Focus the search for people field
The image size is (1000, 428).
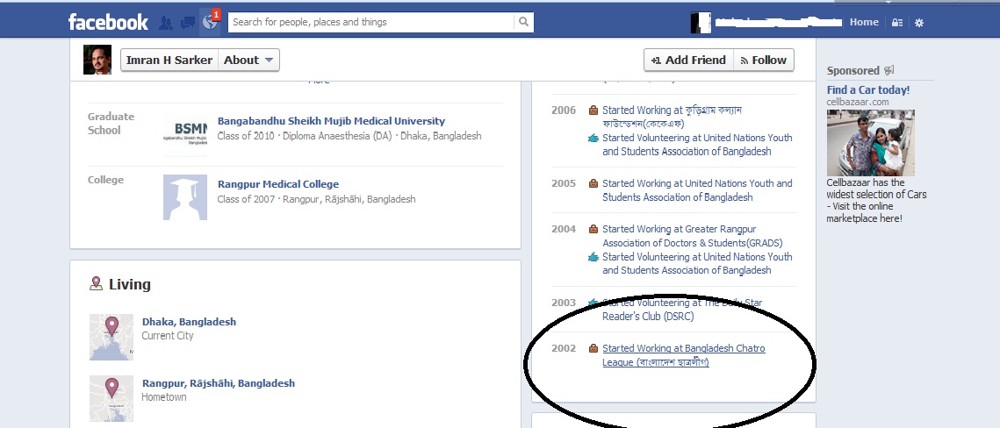coord(371,22)
